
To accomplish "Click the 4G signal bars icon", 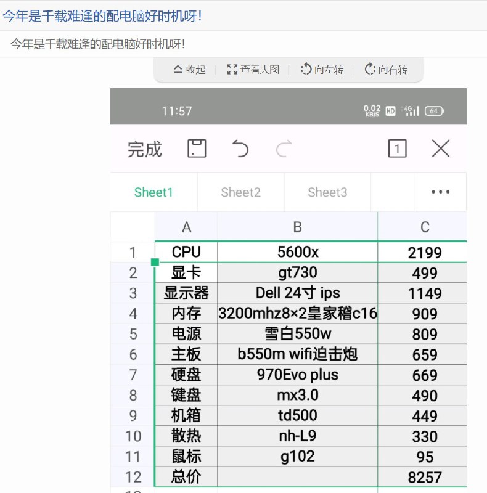I will point(412,111).
